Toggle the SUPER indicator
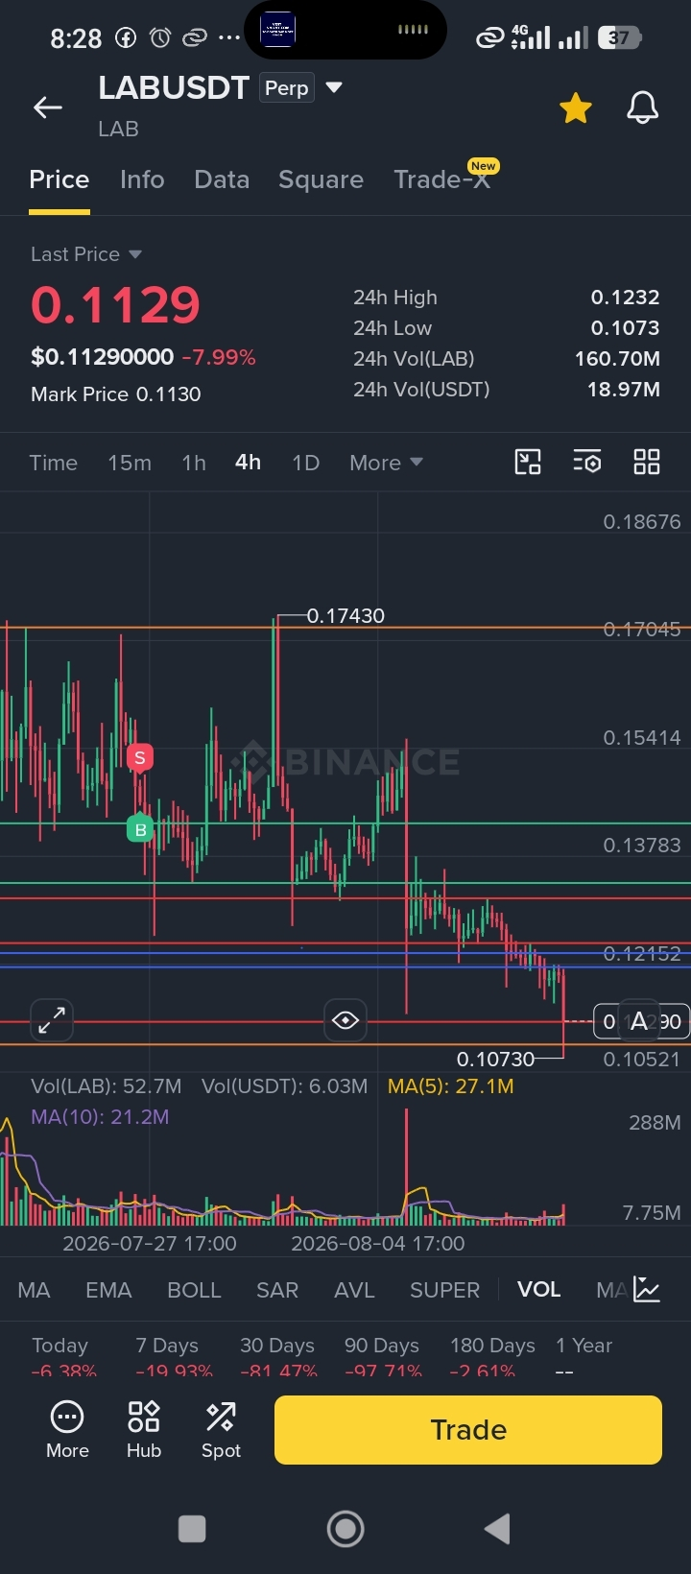This screenshot has height=1574, width=691. tap(444, 1290)
